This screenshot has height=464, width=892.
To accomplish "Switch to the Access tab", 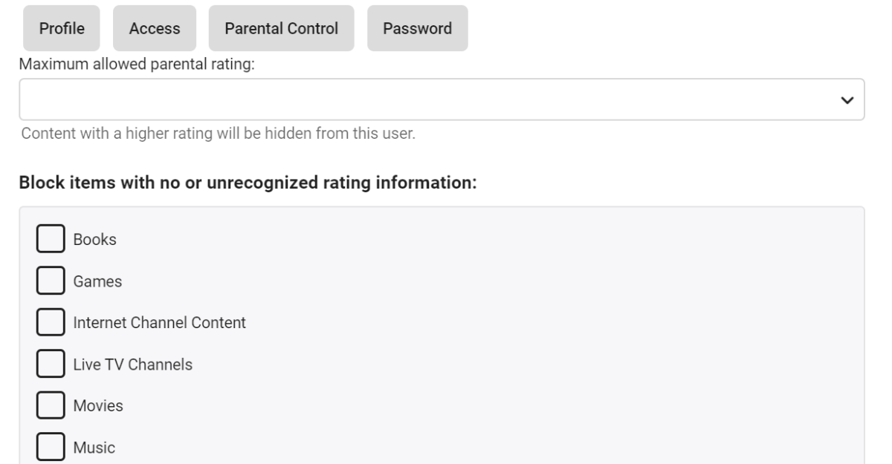I will coord(155,29).
